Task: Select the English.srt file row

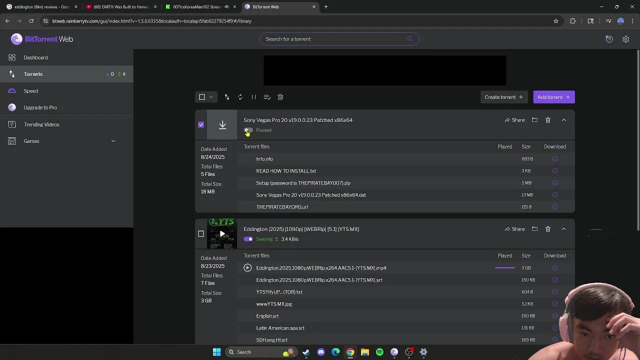Action: pos(406,316)
